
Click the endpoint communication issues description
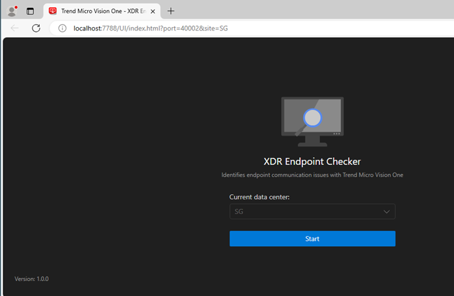(x=312, y=175)
